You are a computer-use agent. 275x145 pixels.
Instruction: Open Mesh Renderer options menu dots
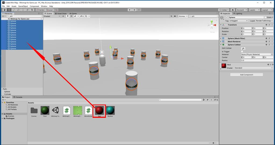272,42
